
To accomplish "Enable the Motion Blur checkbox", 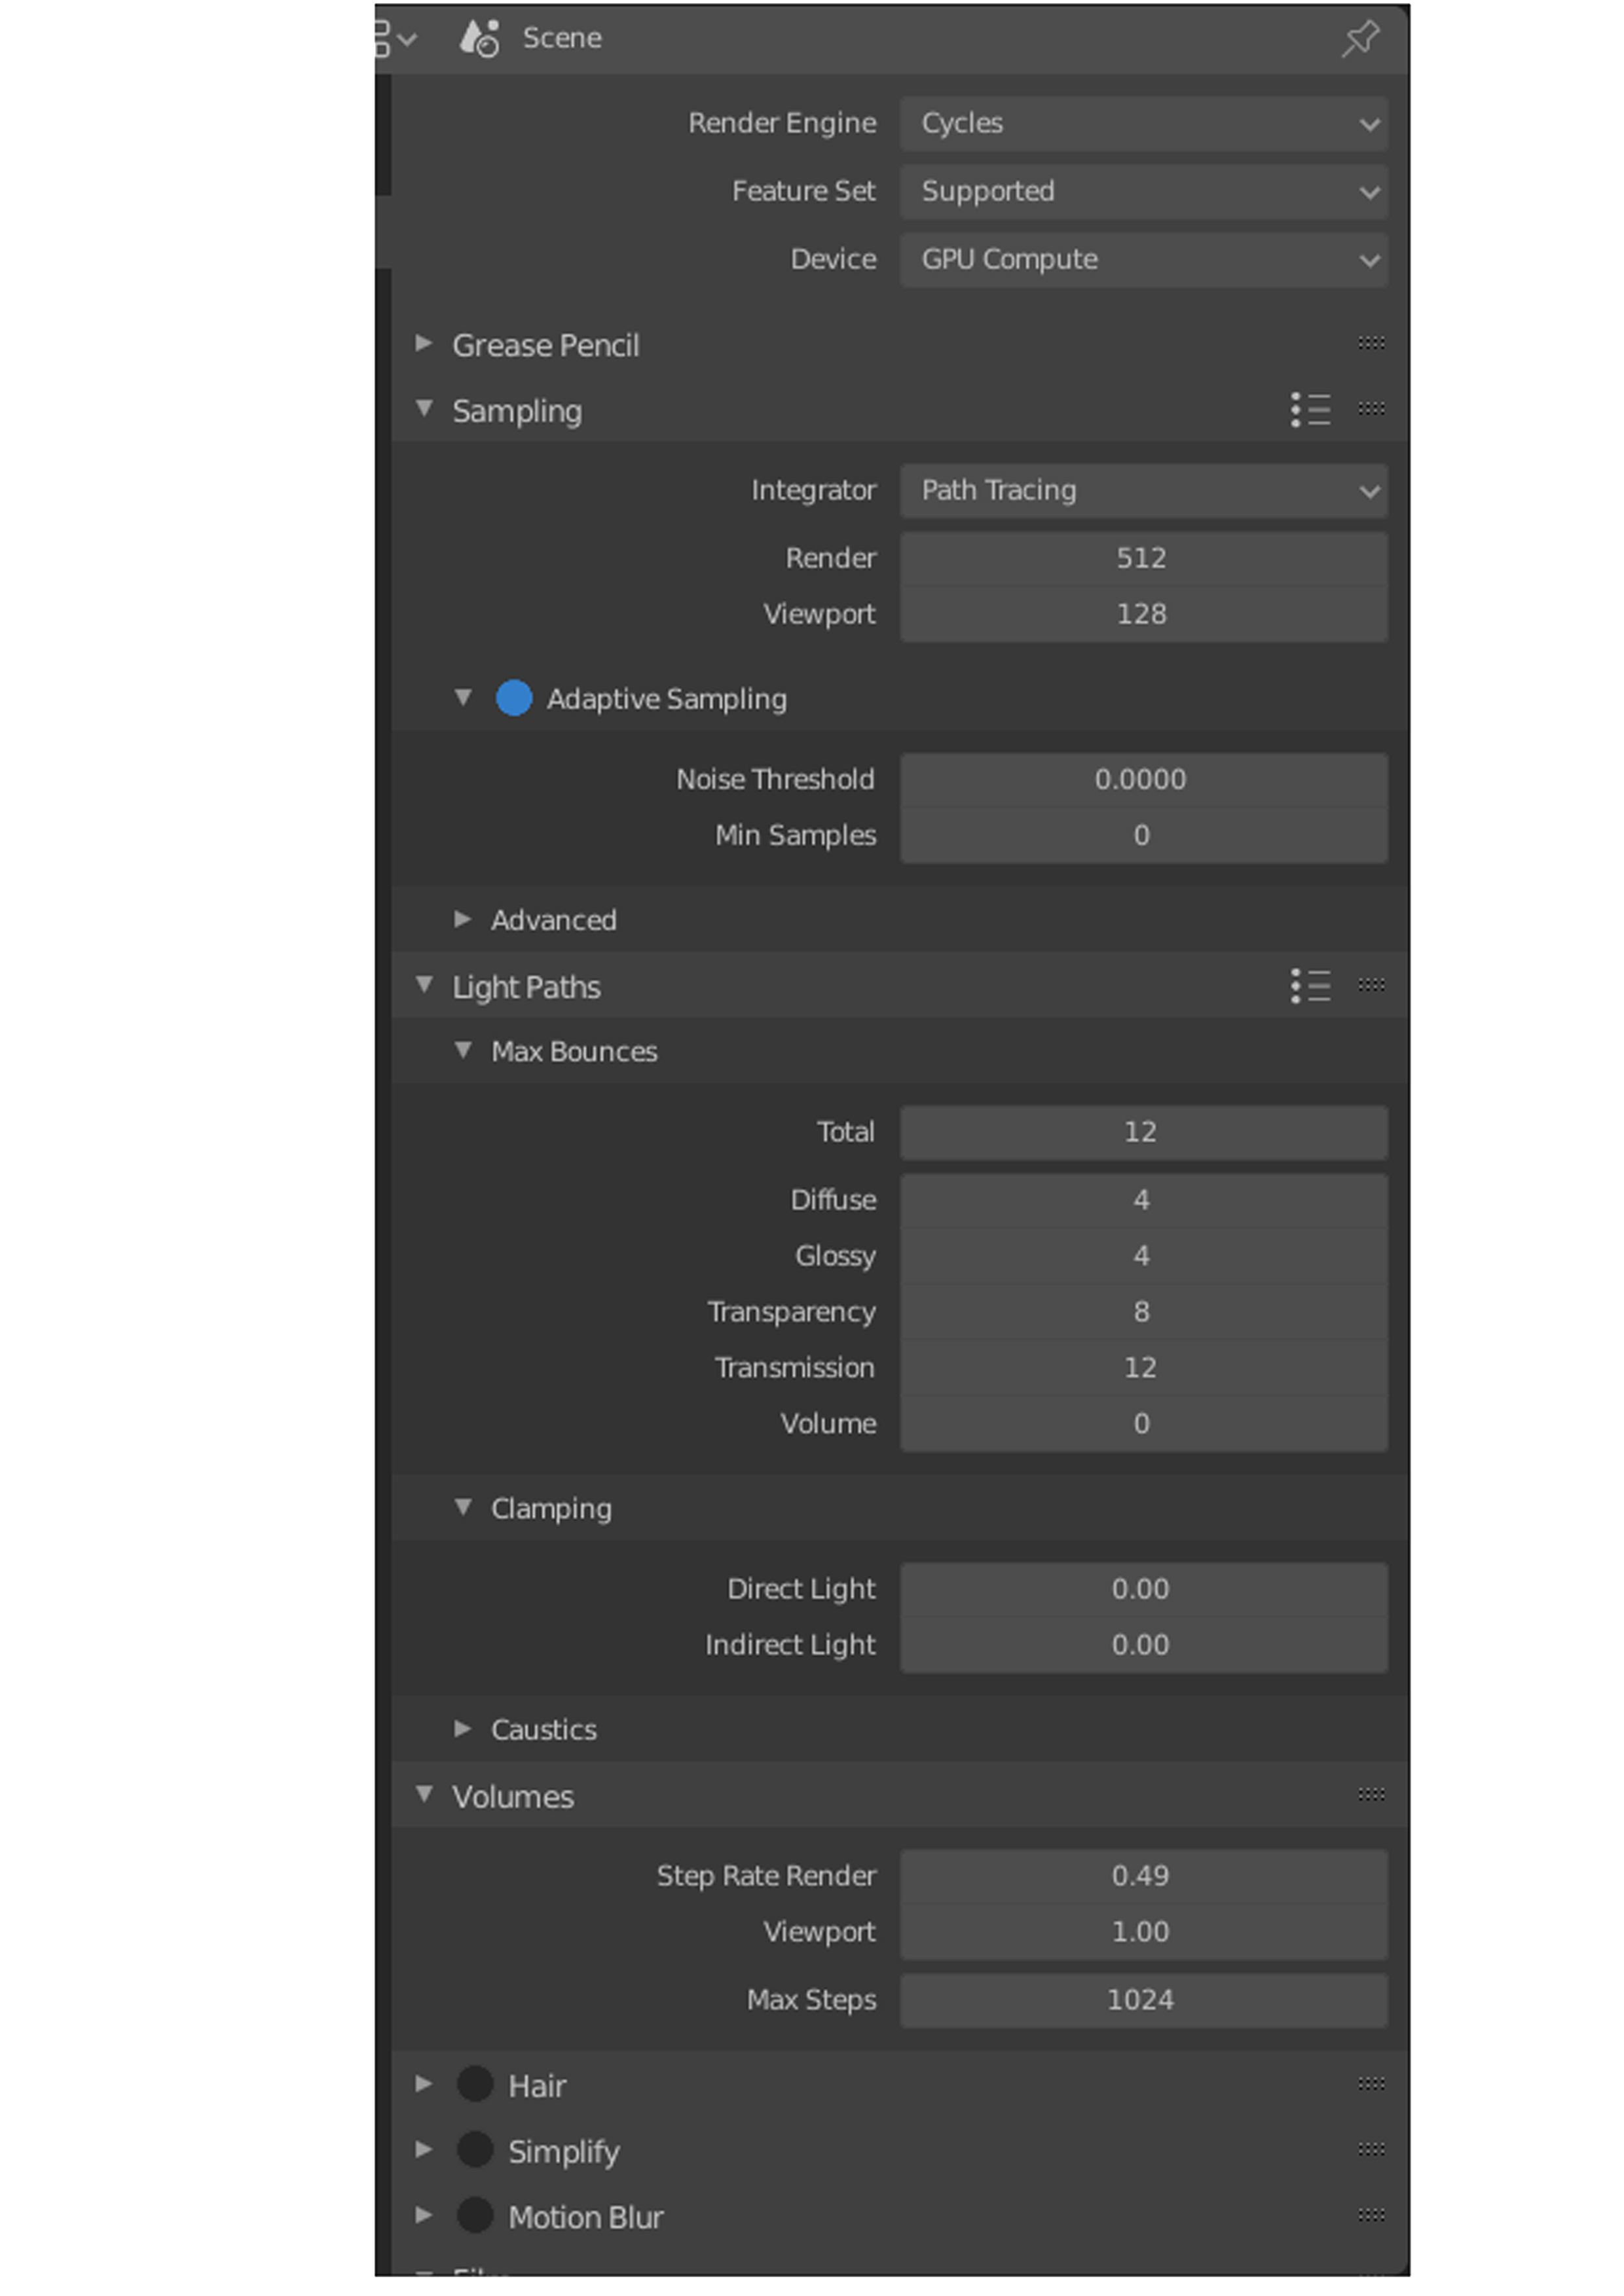I will pyautogui.click(x=474, y=2216).
